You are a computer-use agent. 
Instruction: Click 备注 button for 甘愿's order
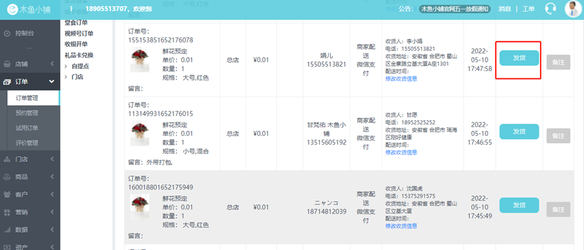(558, 136)
